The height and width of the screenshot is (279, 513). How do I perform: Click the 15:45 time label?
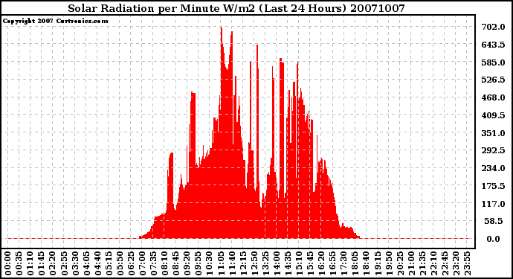click(x=311, y=264)
